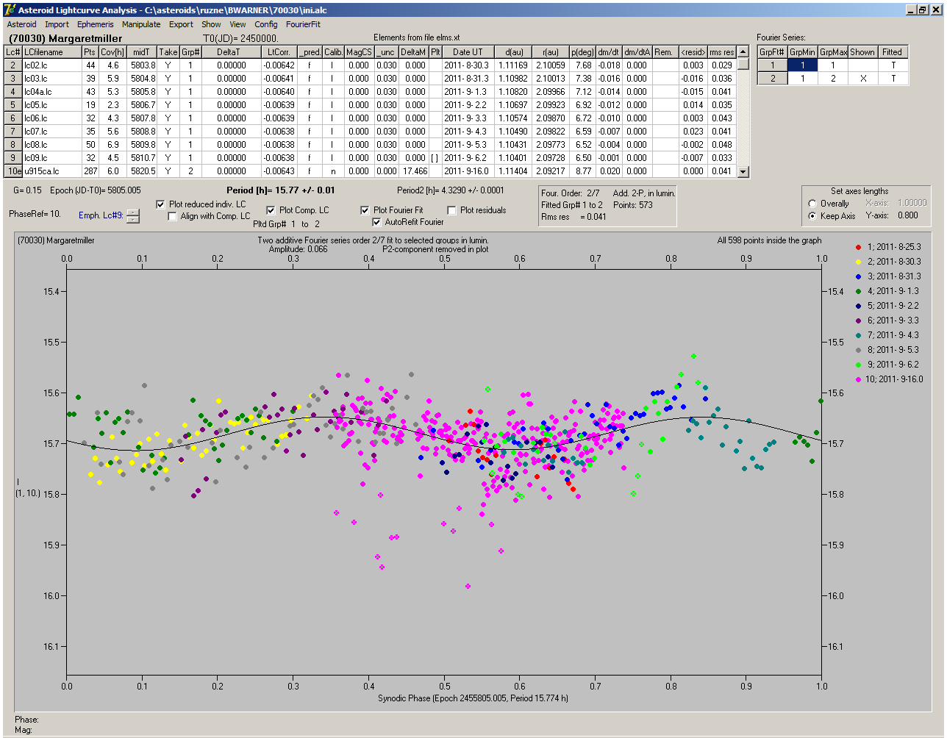
Task: Click the Take Y cell for lc05.lc
Action: [168, 105]
